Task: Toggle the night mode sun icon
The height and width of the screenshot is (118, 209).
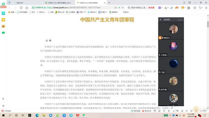Action: click(x=195, y=8)
